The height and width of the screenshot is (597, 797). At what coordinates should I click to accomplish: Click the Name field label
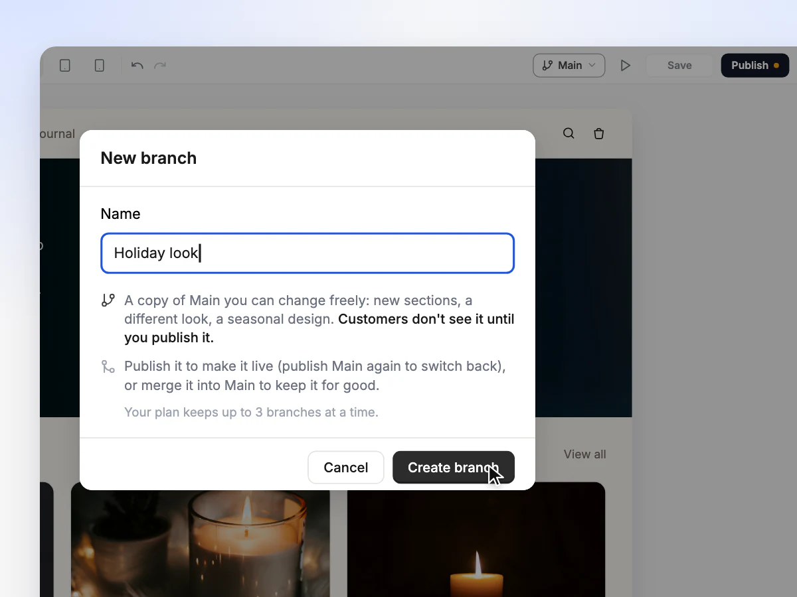click(120, 214)
